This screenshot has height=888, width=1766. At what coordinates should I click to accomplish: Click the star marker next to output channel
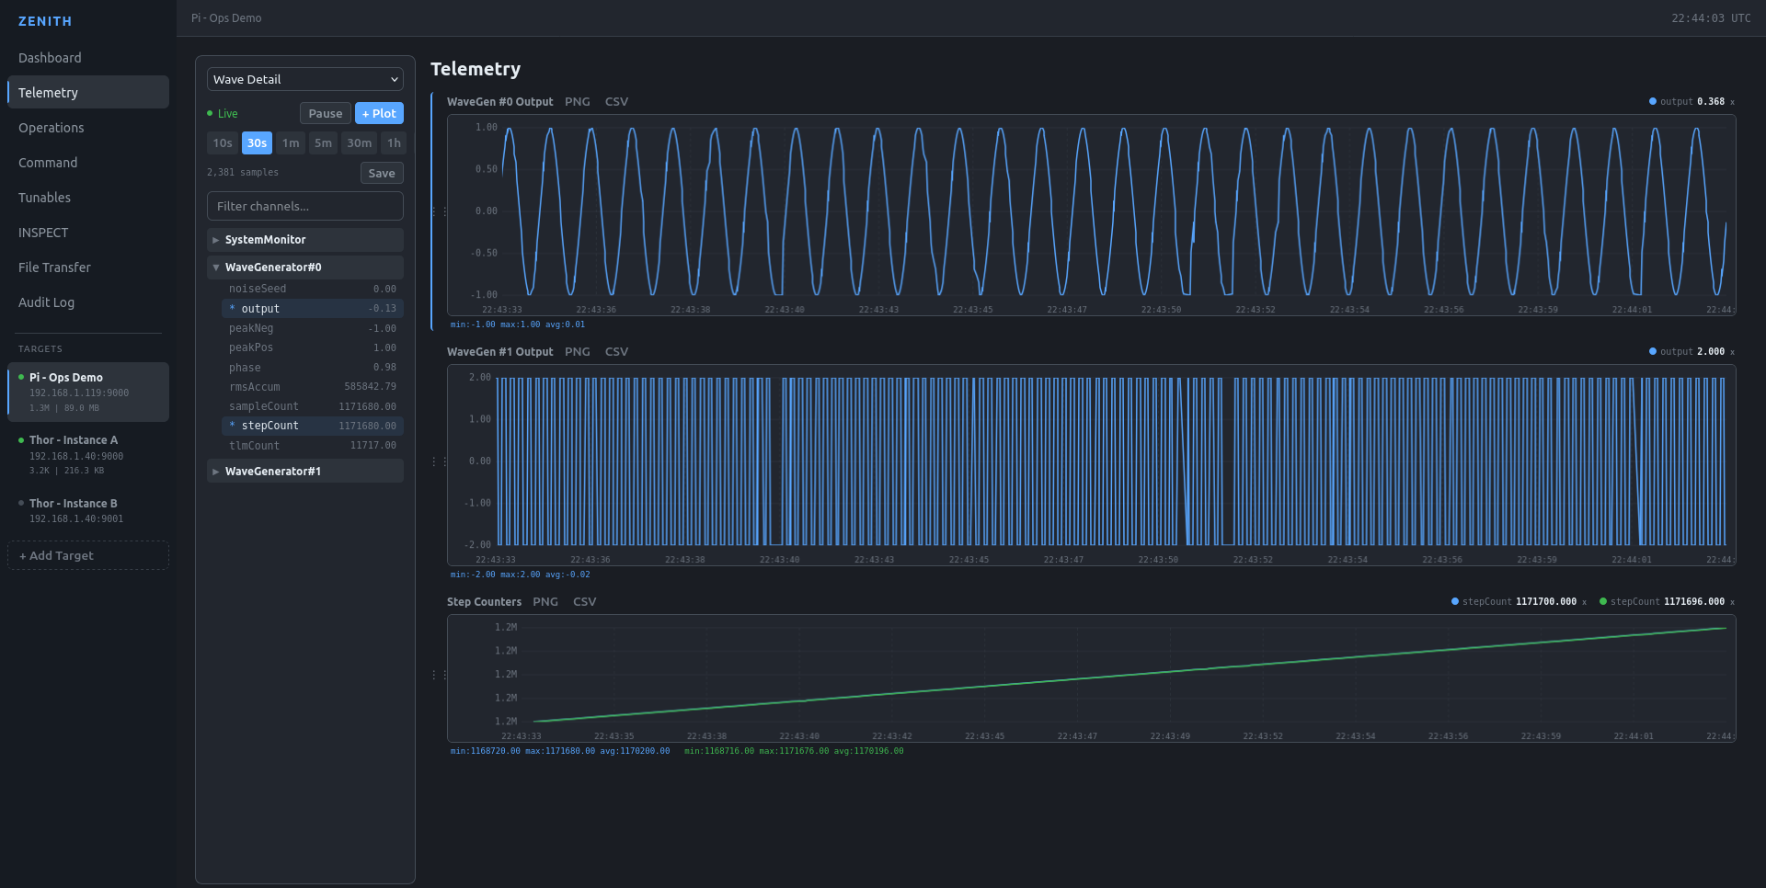(234, 308)
